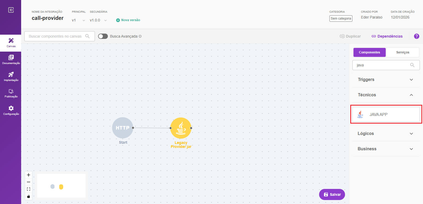
Task: Zoom in on canvas with plus button
Action: pos(29,175)
